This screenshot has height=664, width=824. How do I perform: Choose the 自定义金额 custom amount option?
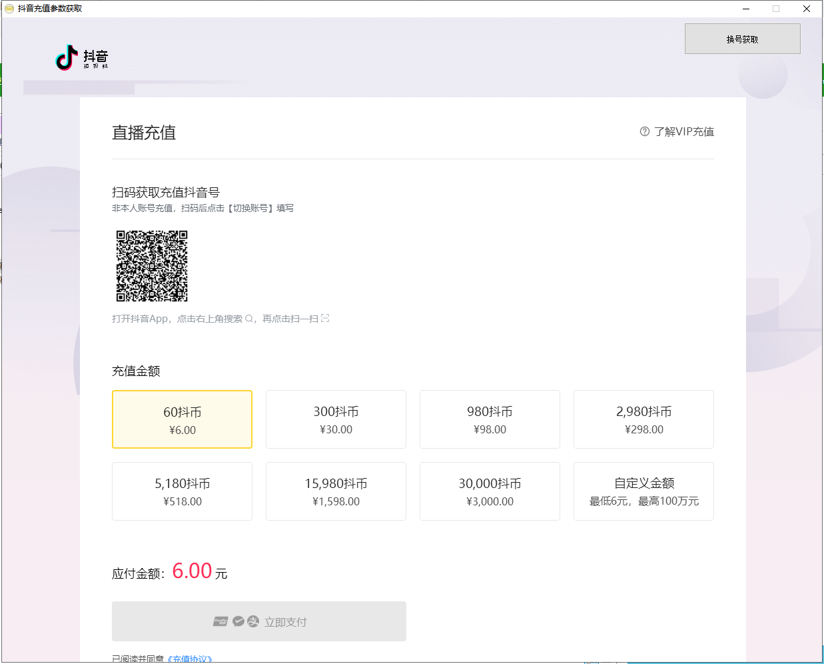pos(643,491)
